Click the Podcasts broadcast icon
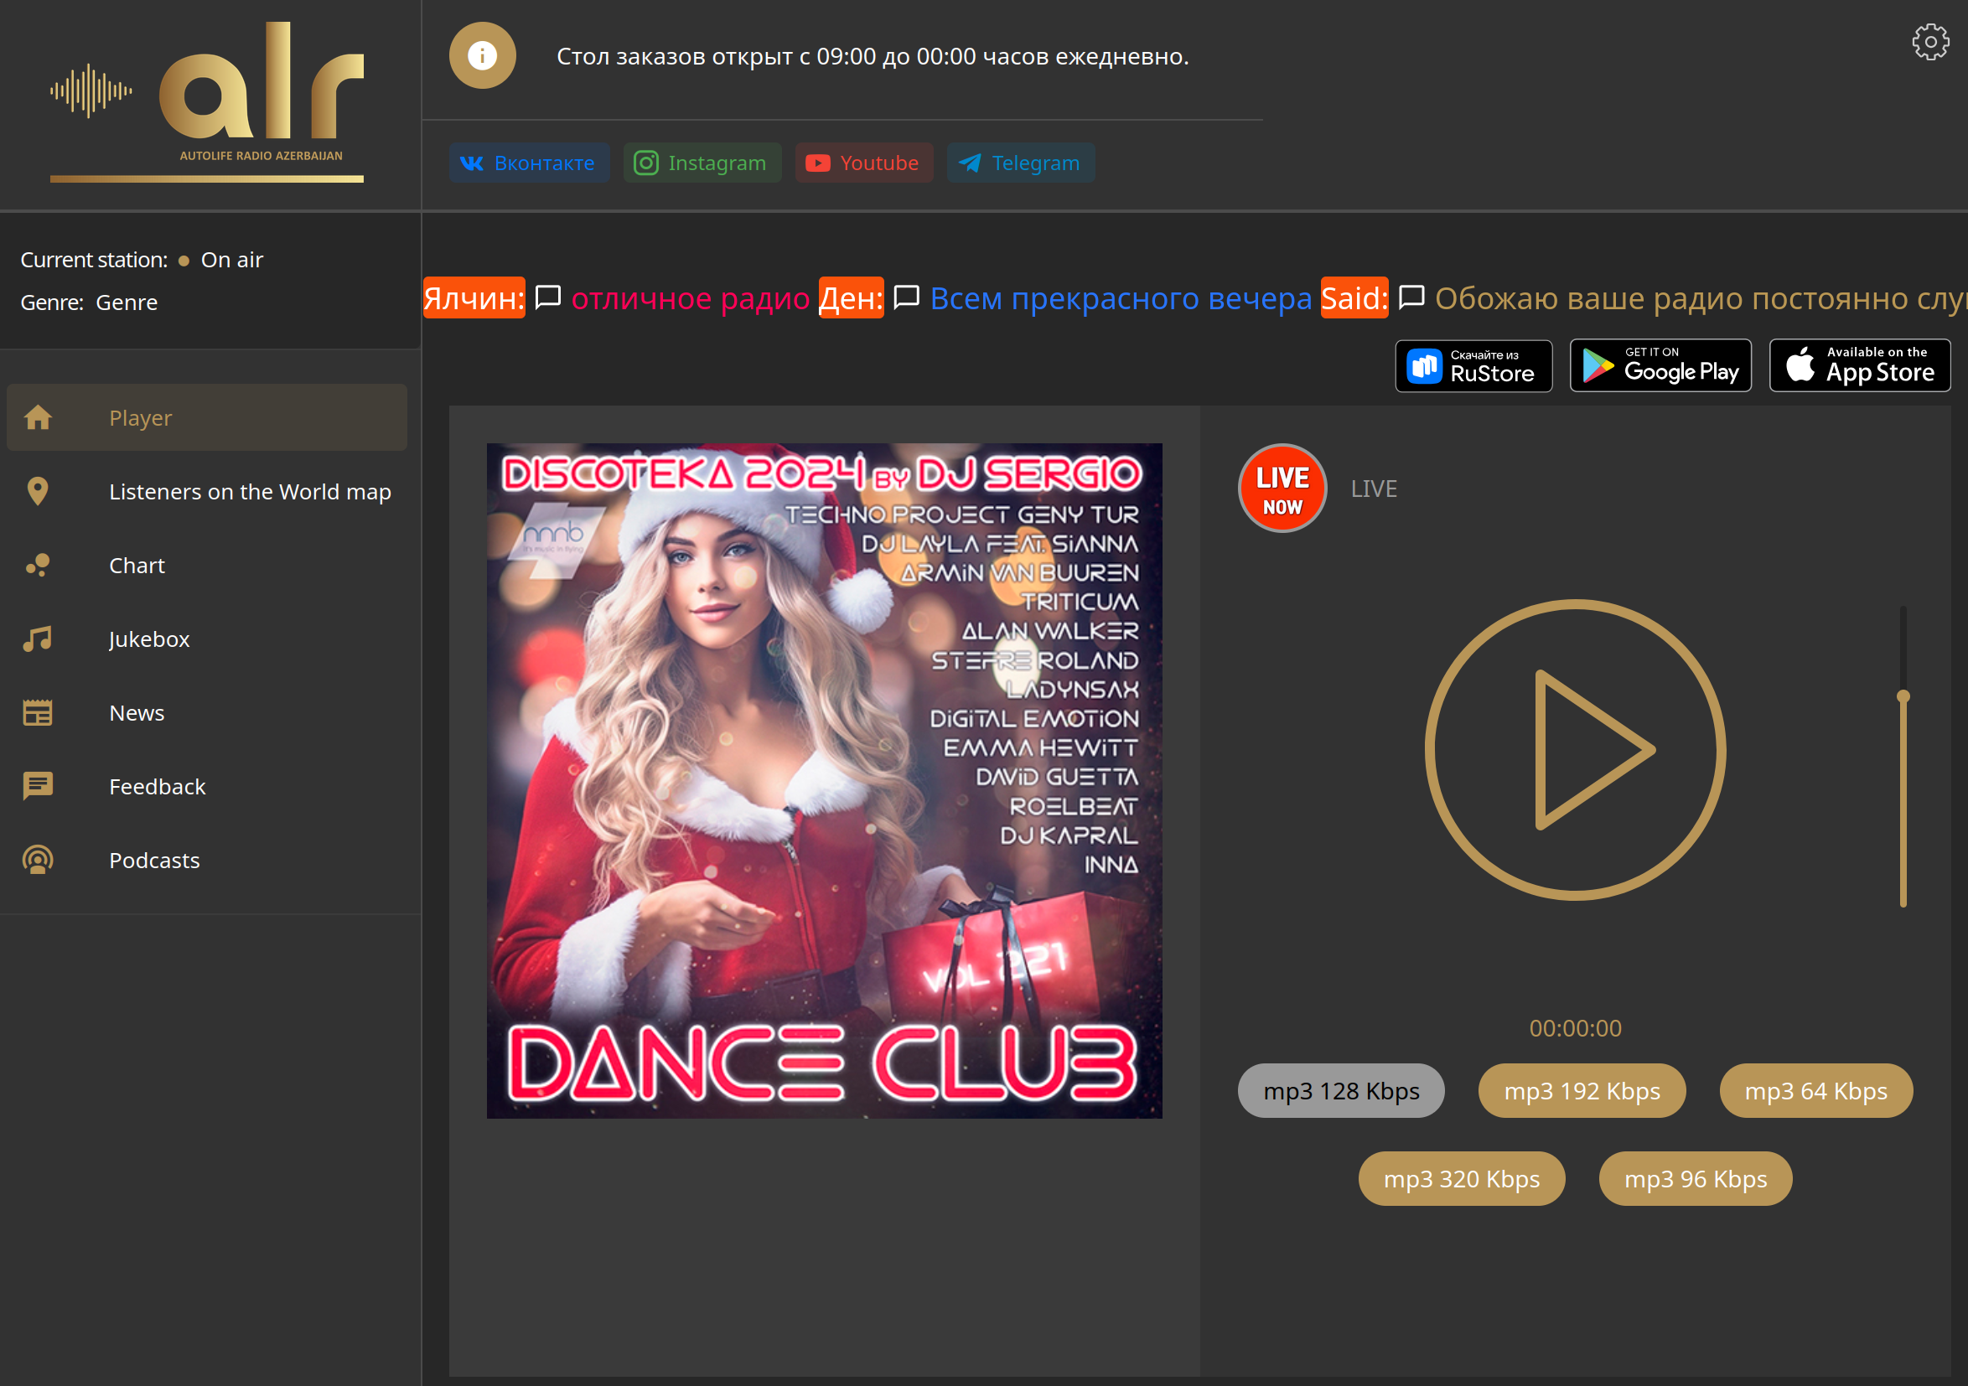The image size is (1968, 1386). coord(38,860)
